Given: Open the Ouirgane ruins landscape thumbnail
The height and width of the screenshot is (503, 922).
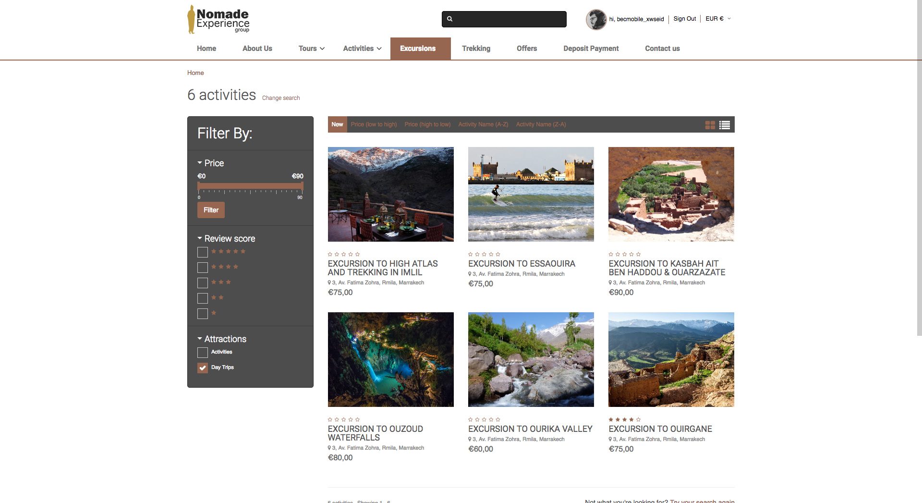Looking at the screenshot, I should tap(671, 359).
